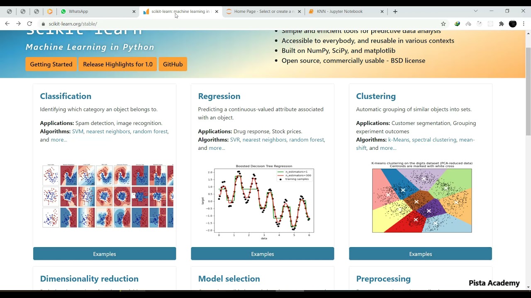Click the Getting Started button
The width and height of the screenshot is (531, 298).
pyautogui.click(x=51, y=64)
